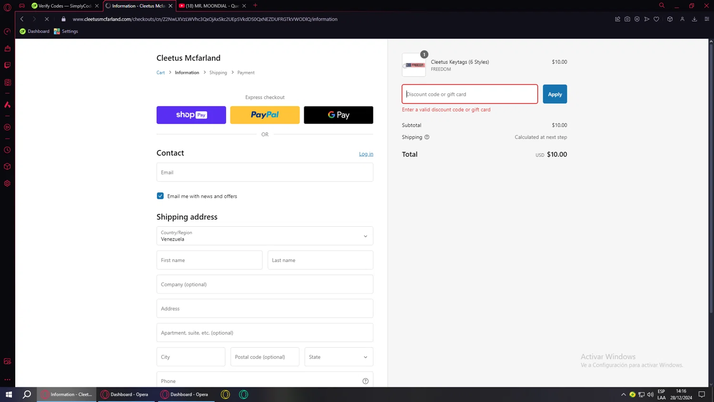This screenshot has height=402, width=714.
Task: Open the Player icon in sidebar
Action: 7,127
